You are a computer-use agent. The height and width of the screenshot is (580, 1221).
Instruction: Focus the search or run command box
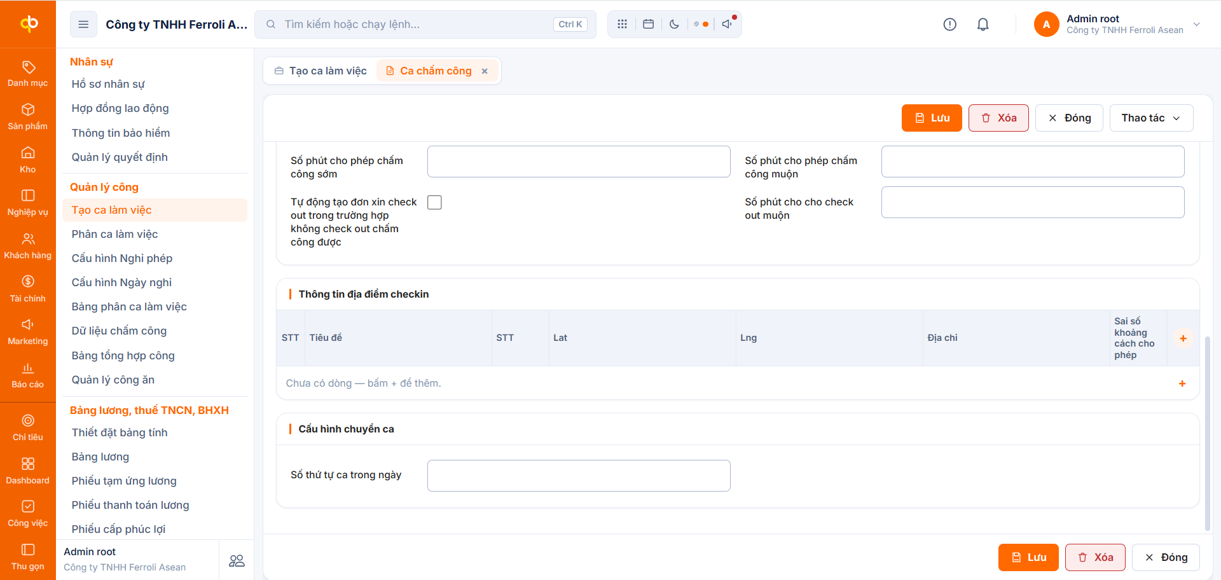(x=425, y=24)
